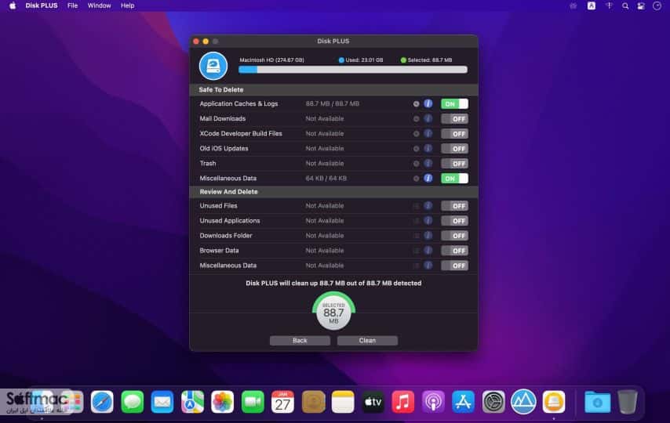Enable Review And Delete Miscellaneous Data toggle

click(455, 266)
